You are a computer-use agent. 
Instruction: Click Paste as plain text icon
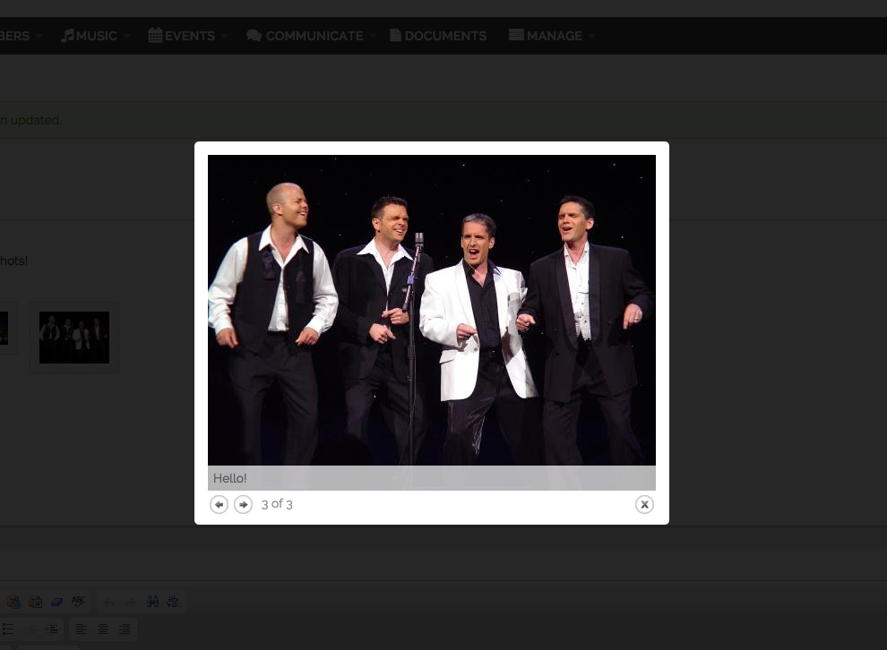tap(13, 602)
